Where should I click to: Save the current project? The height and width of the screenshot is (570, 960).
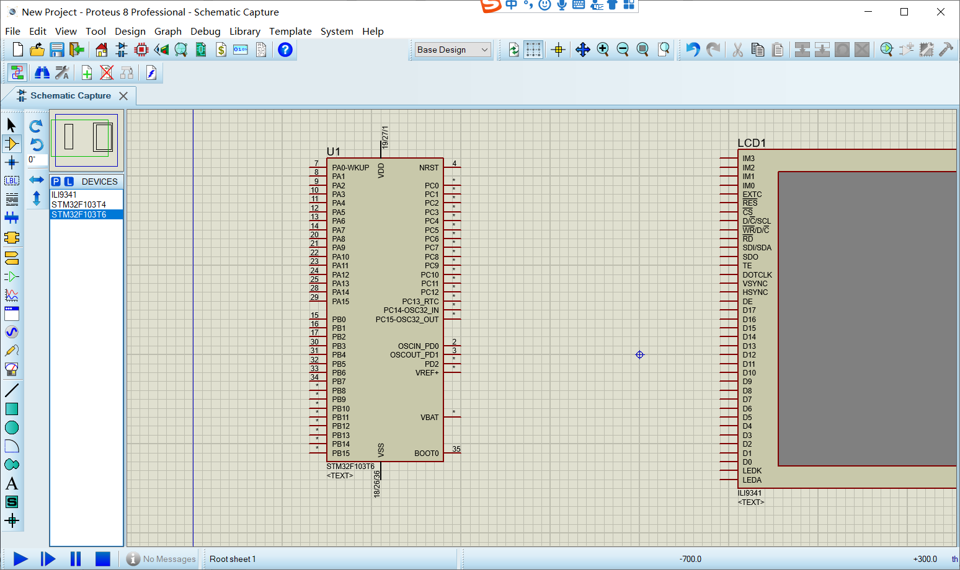coord(57,50)
